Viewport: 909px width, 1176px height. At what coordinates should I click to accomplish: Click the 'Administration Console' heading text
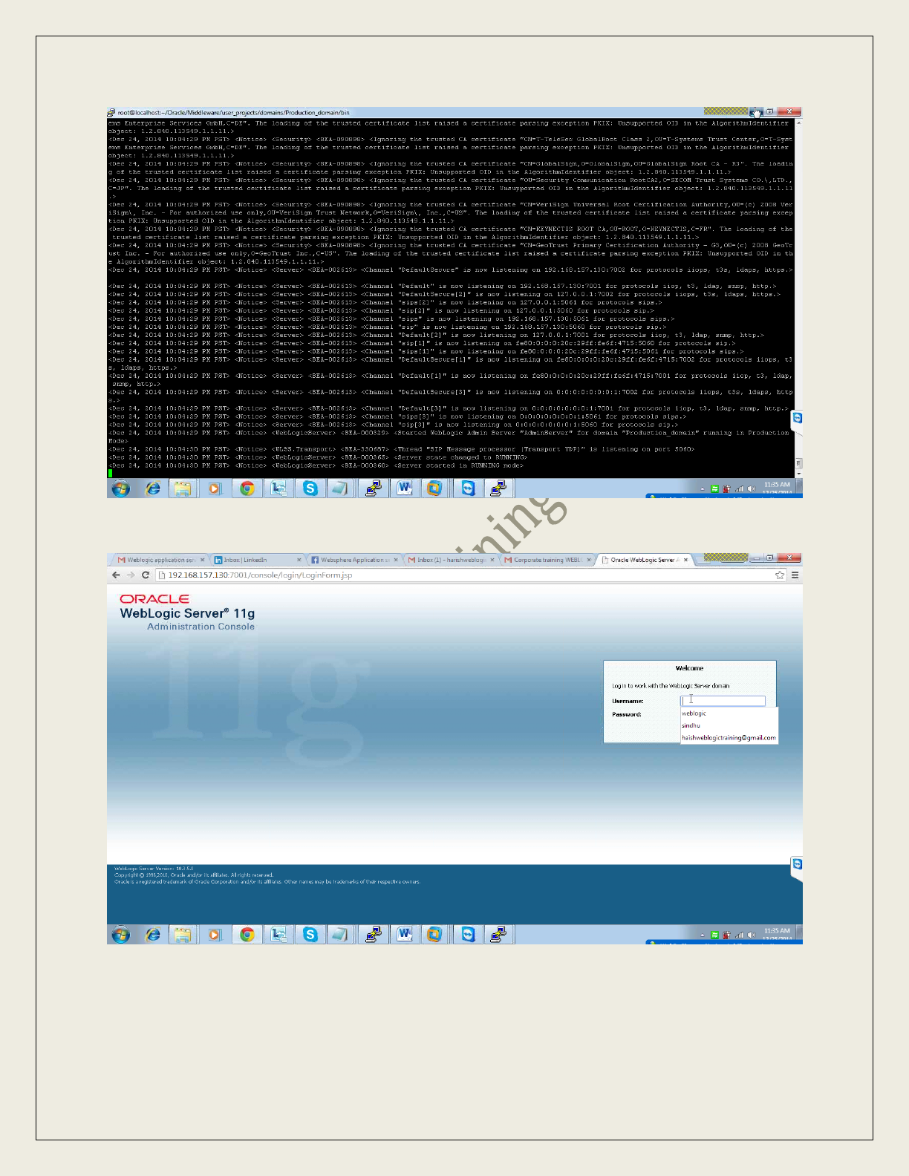point(201,627)
